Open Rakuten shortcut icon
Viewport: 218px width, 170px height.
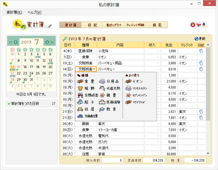tap(193, 25)
